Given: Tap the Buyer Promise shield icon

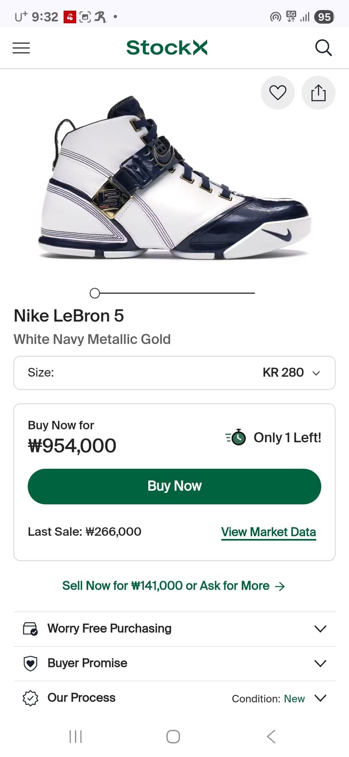Looking at the screenshot, I should 31,664.
